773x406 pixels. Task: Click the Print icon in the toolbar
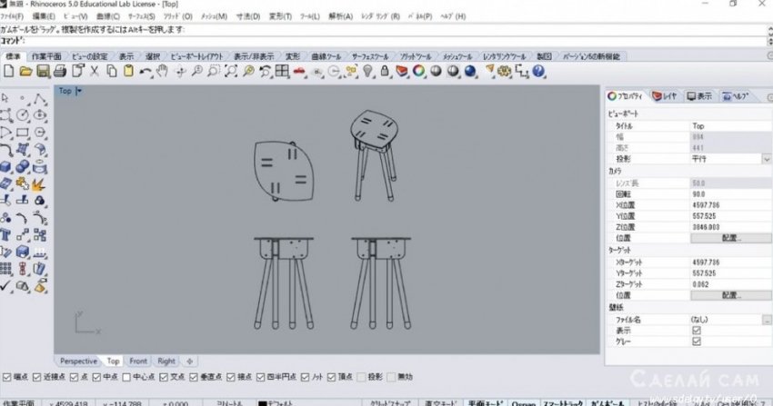60,71
